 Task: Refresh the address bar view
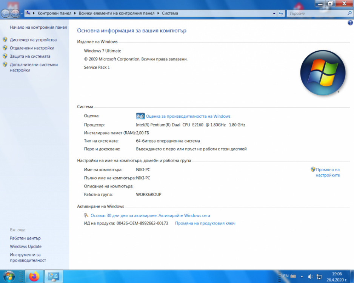pyautogui.click(x=281, y=14)
